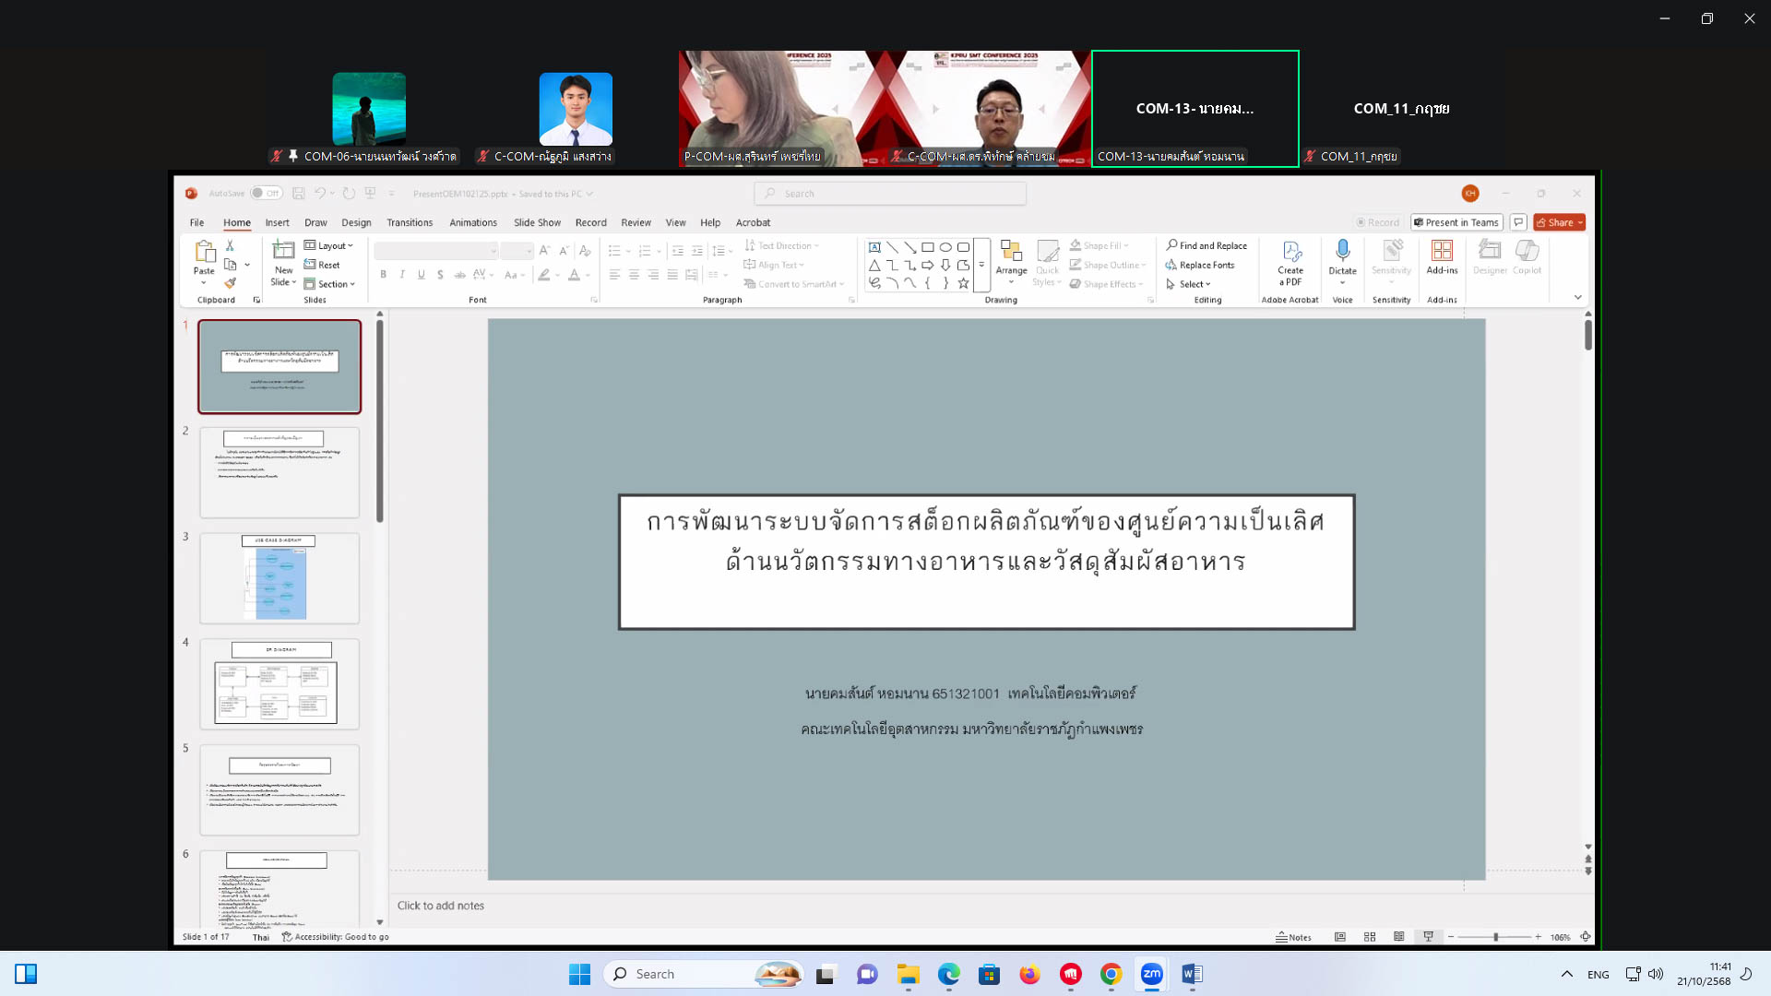The width and height of the screenshot is (1771, 996).
Task: Click the Dictate microphone icon
Action: [1342, 251]
